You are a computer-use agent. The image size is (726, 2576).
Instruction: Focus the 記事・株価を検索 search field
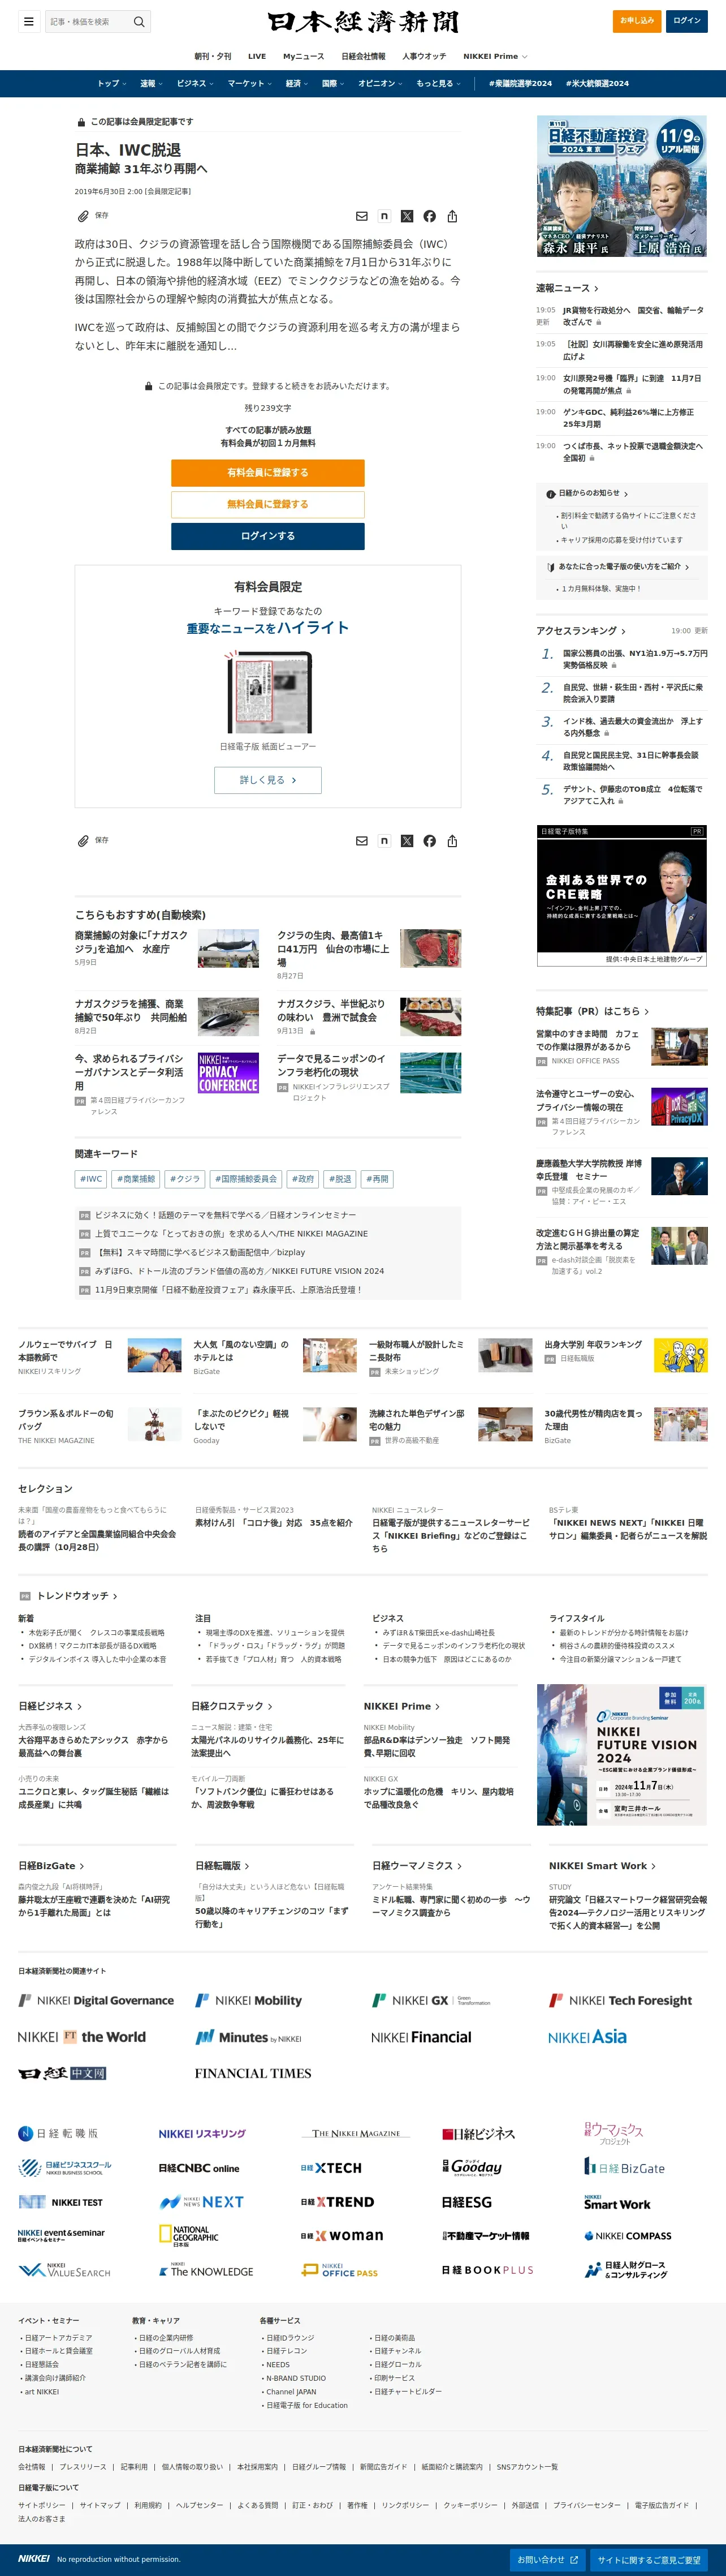(x=88, y=21)
